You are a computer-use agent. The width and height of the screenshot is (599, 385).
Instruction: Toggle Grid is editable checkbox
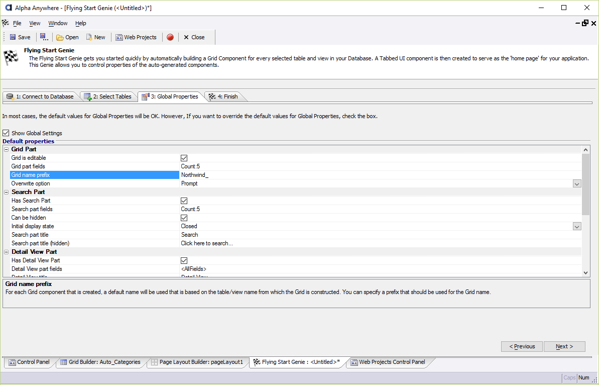coord(184,158)
